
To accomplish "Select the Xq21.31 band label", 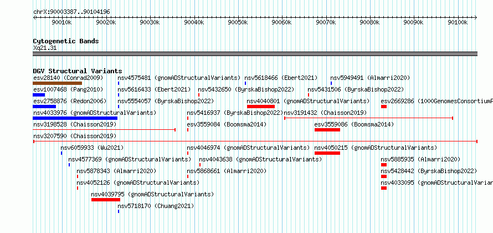I will (45, 48).
